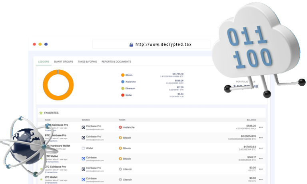Expand the three-dot options for the $145.17 ledger
The width and height of the screenshot is (307, 184).
(x=261, y=158)
